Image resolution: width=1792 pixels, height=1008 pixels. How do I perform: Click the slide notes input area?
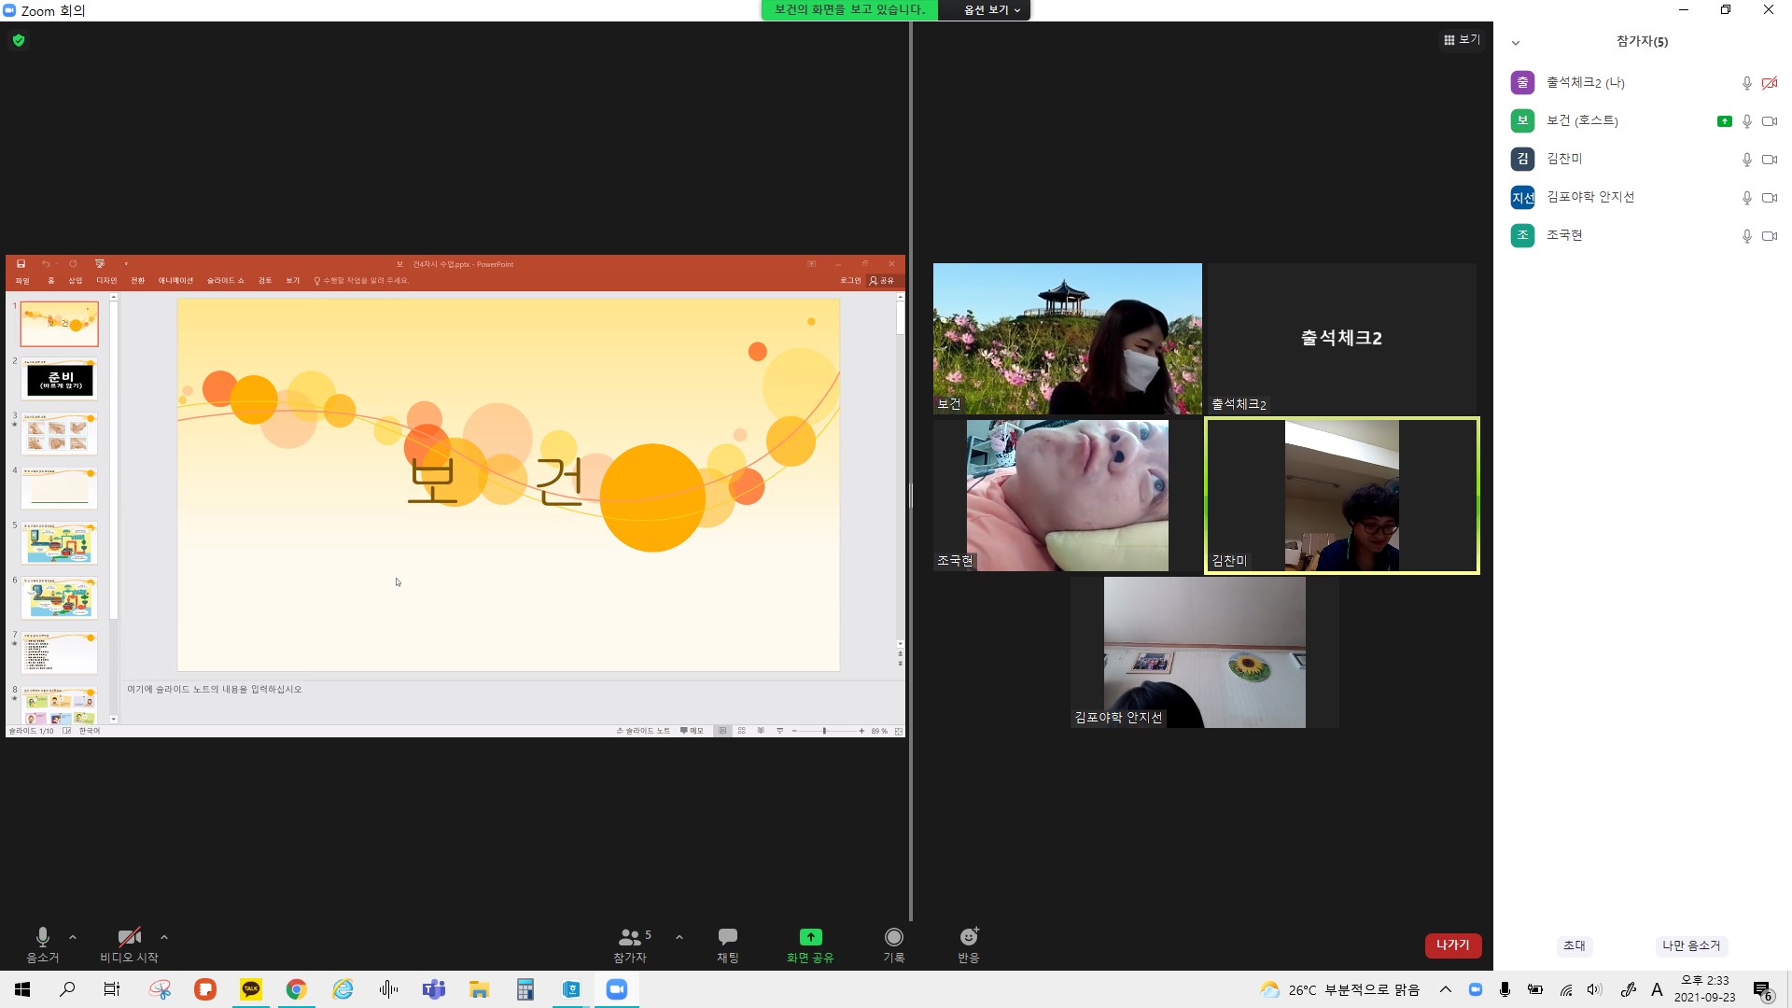(x=509, y=700)
